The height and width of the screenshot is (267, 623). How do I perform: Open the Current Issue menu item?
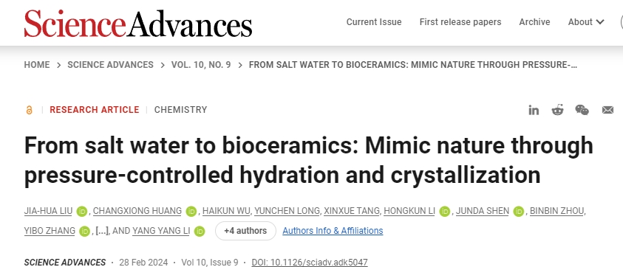point(374,22)
